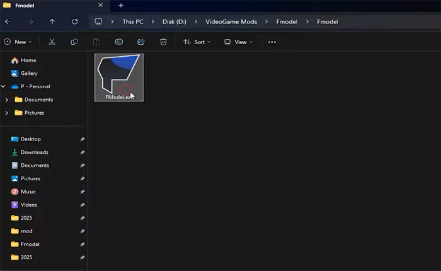
Task: Go to VideoGame Mods in breadcrumb
Action: pyautogui.click(x=231, y=21)
